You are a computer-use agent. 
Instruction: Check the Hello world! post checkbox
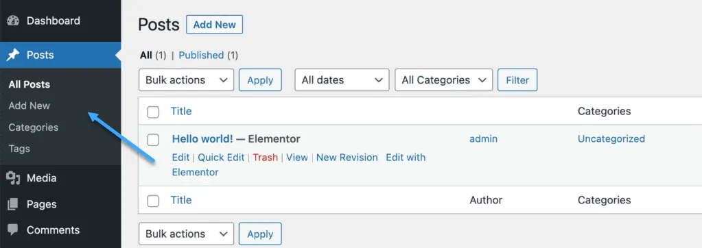pyautogui.click(x=153, y=140)
